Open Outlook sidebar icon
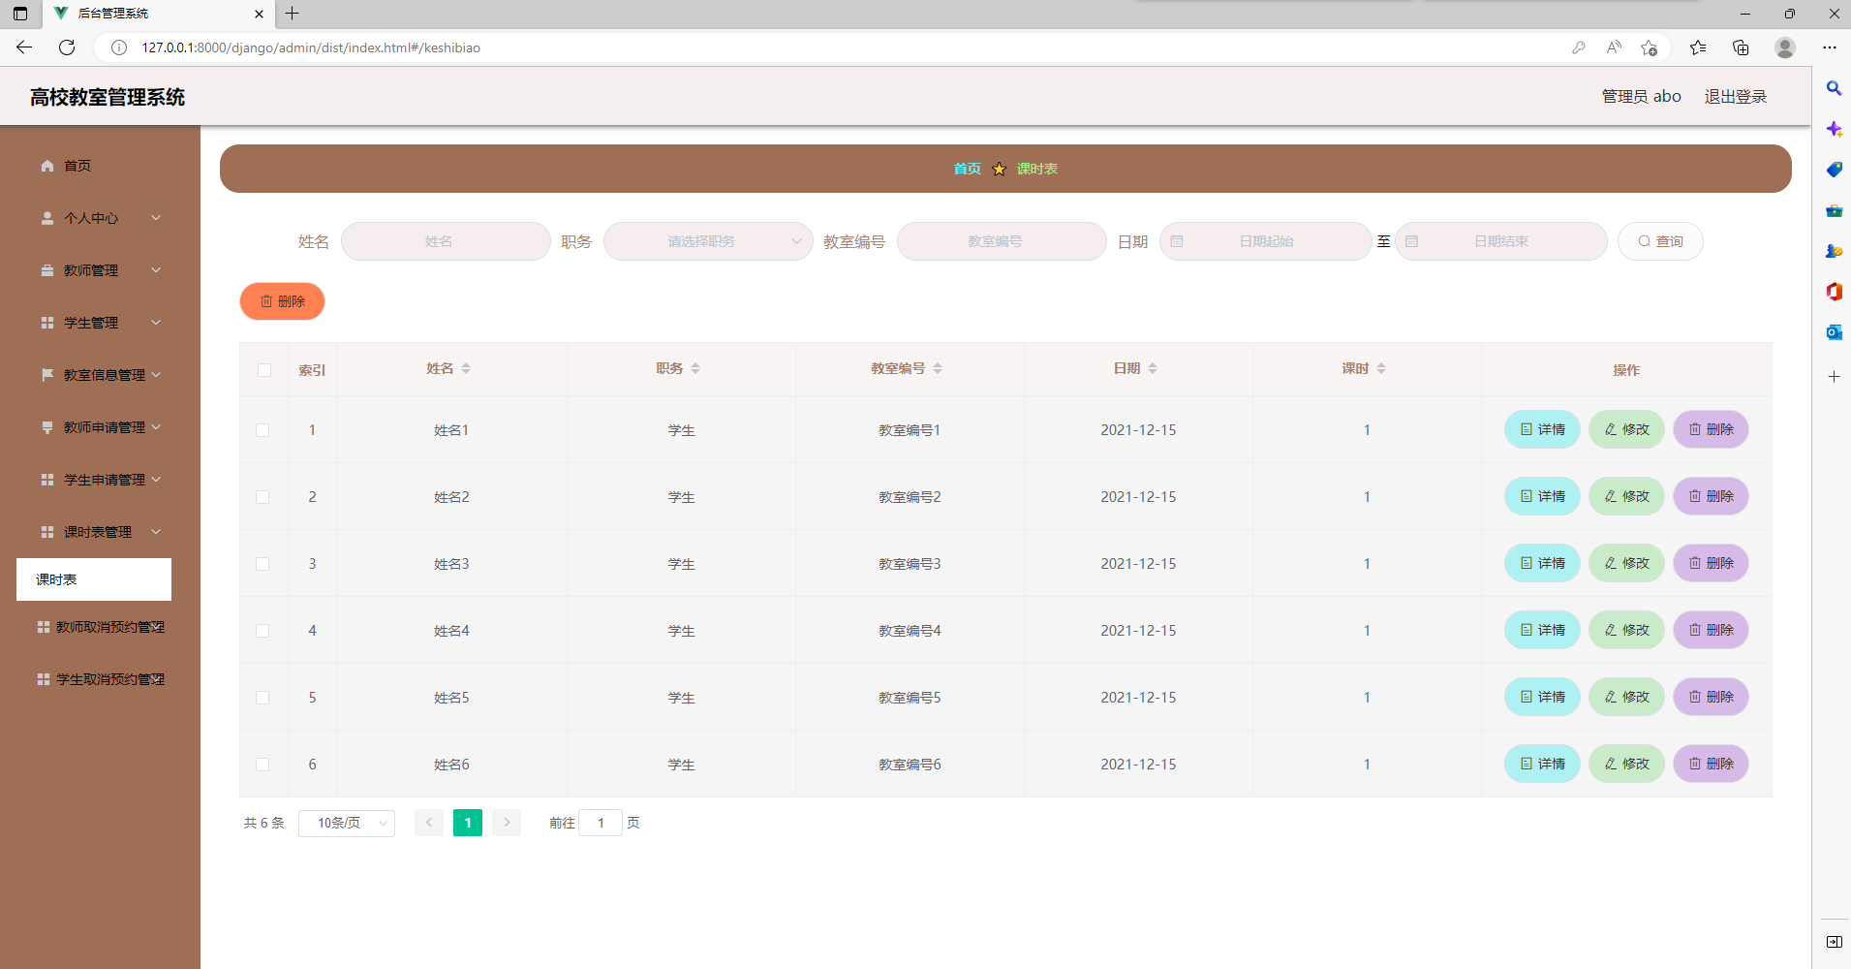This screenshot has width=1851, height=969. click(x=1834, y=332)
